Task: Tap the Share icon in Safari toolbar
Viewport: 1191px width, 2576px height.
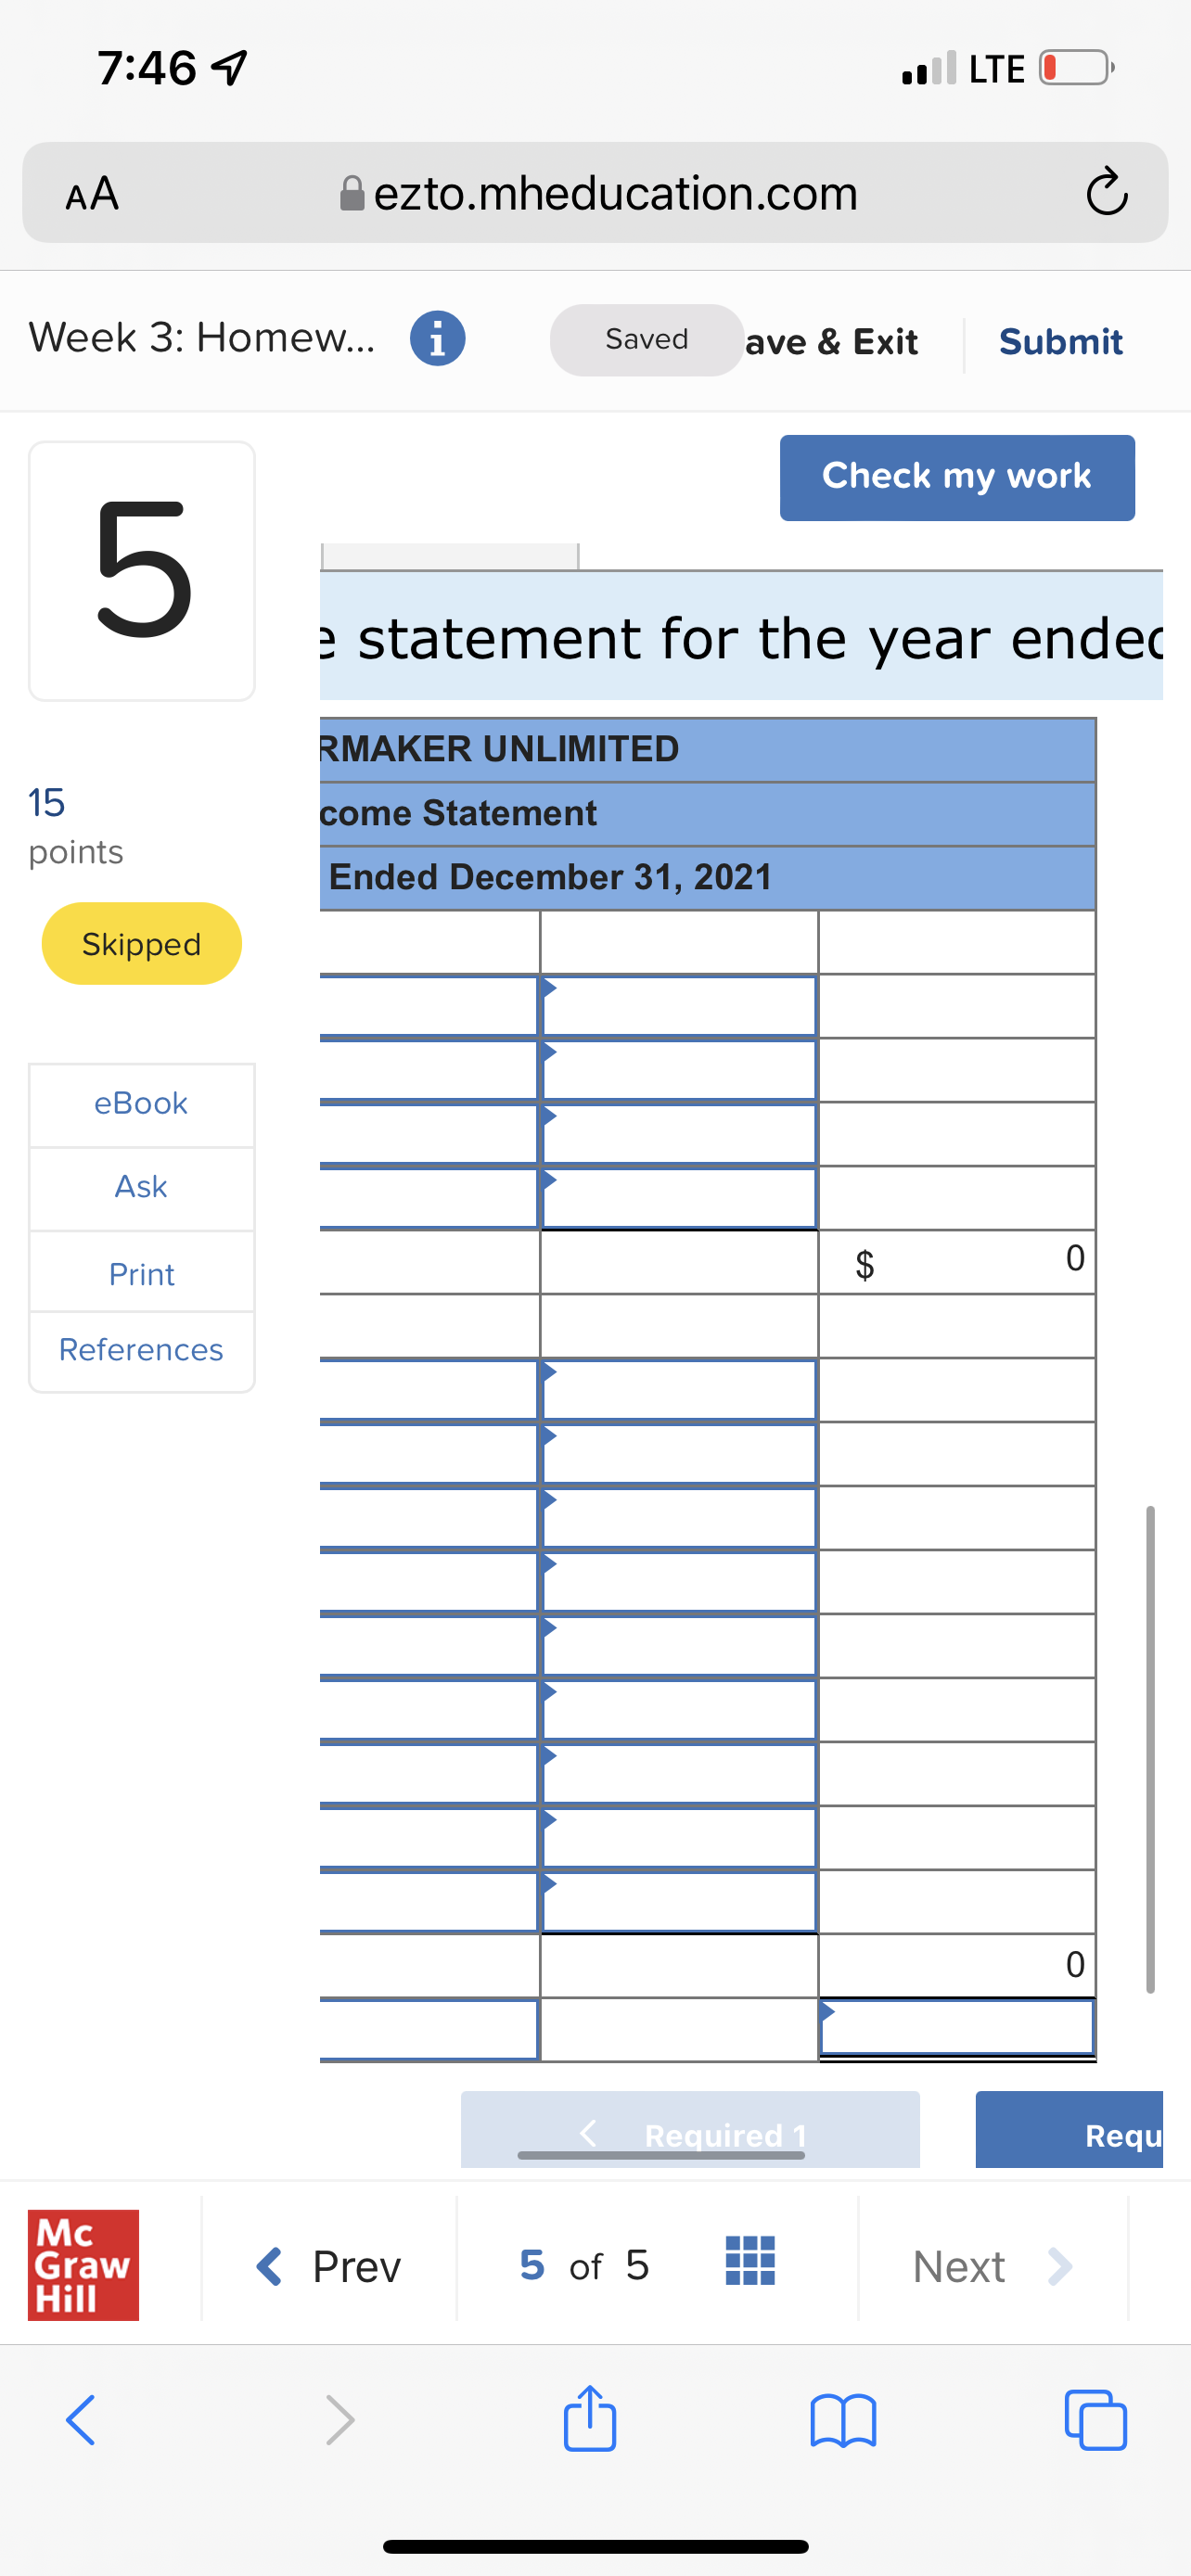Action: click(591, 2419)
